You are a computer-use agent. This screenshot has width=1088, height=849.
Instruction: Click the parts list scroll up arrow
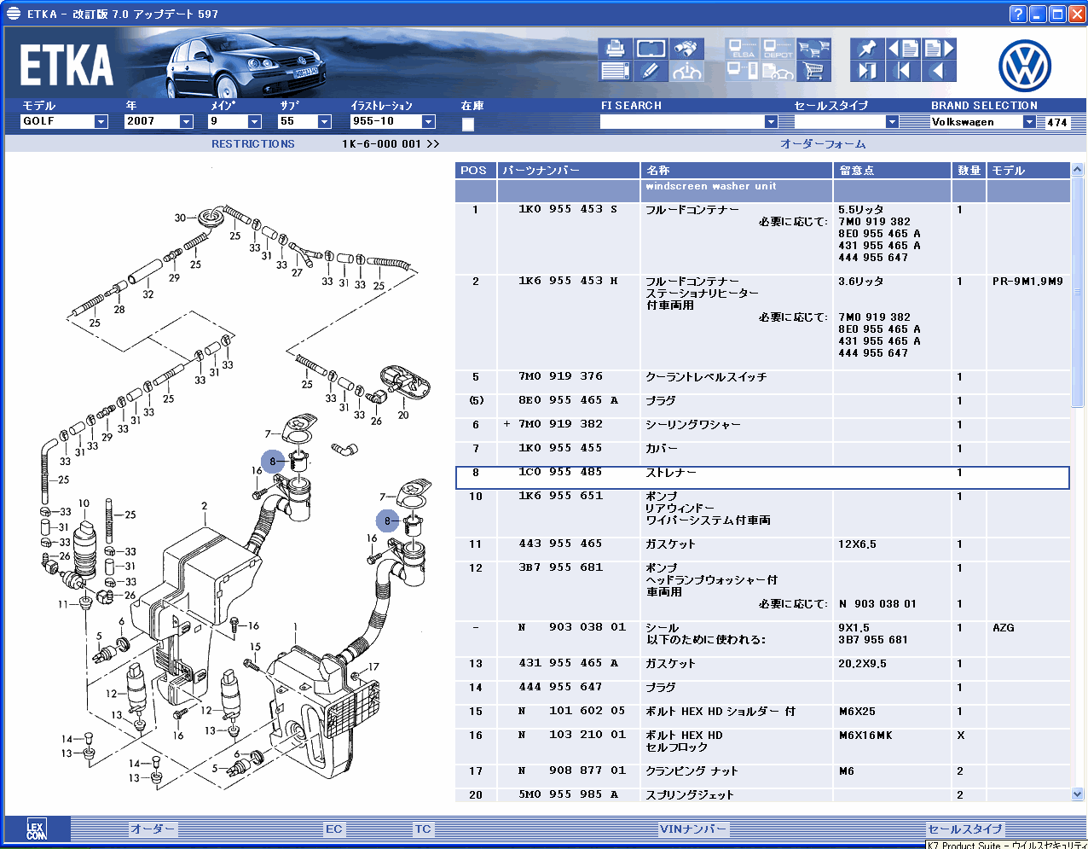[1077, 170]
